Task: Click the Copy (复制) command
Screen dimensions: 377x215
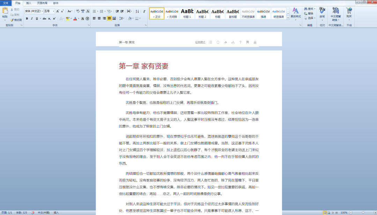Action: (15, 15)
